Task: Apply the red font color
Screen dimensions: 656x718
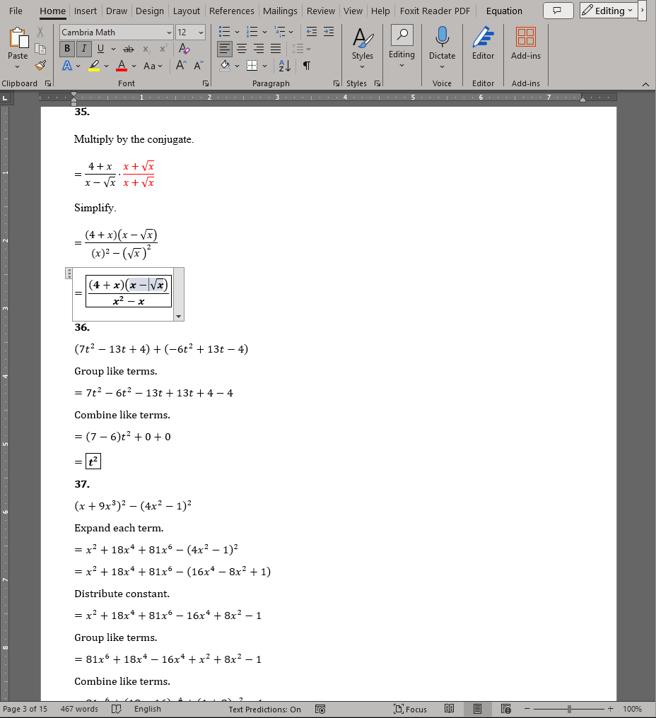Action: click(122, 66)
